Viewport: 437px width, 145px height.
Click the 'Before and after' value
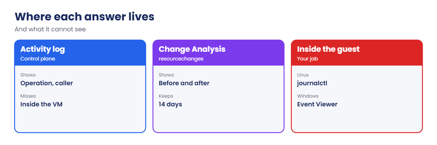click(184, 83)
